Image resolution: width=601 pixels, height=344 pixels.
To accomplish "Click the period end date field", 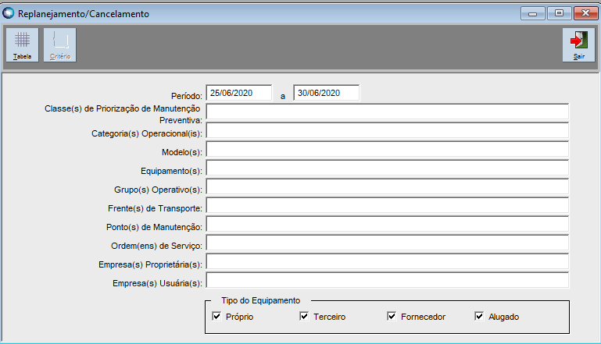I will pos(326,93).
